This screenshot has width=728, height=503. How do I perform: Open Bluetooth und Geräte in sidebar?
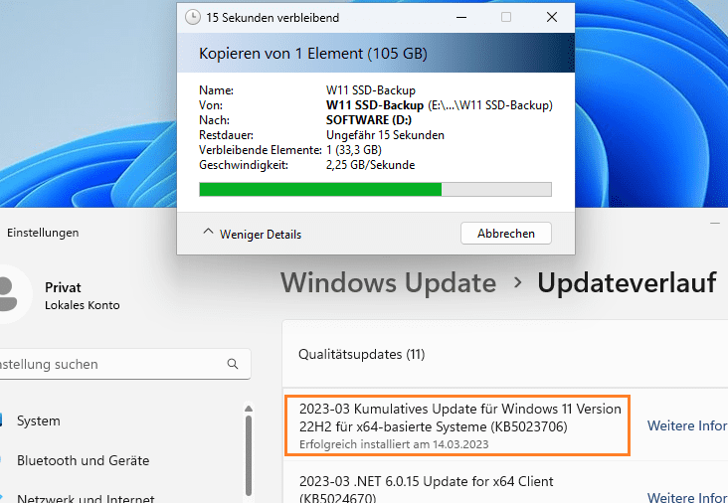[84, 460]
